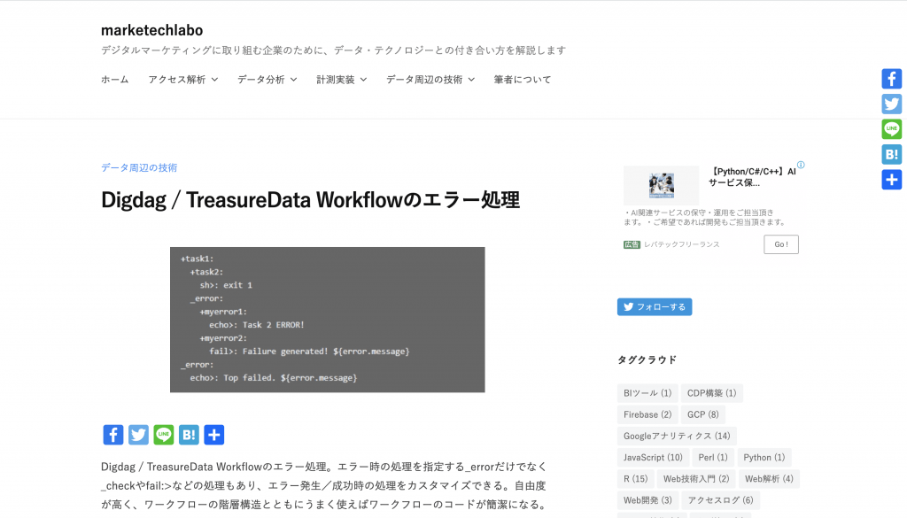Open アクセス解析 navigation item
This screenshot has width=907, height=518.
pos(177,80)
